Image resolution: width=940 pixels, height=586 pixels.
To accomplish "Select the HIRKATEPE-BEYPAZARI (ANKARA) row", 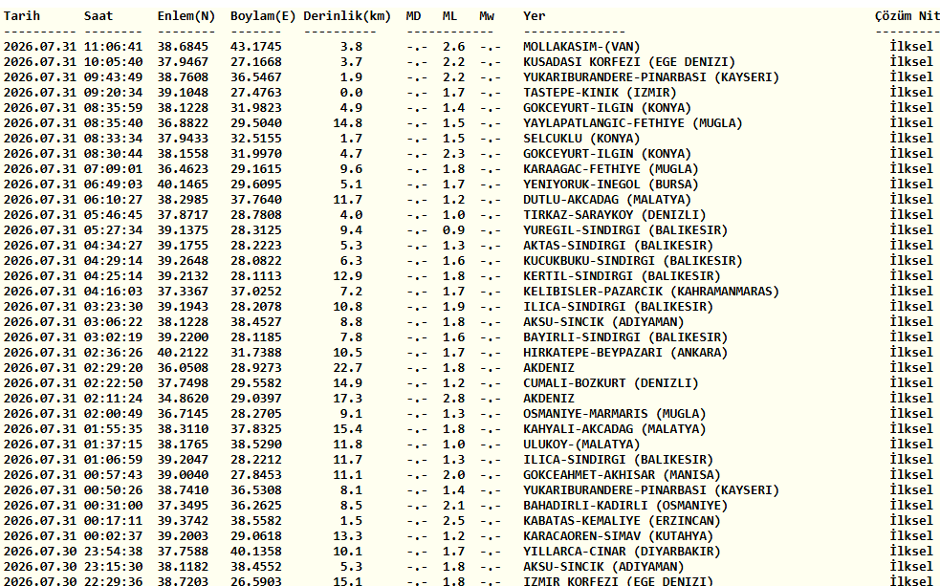I will (x=469, y=353).
